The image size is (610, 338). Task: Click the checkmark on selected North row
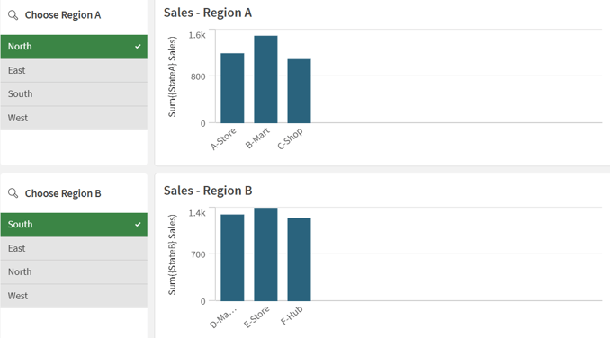[138, 47]
